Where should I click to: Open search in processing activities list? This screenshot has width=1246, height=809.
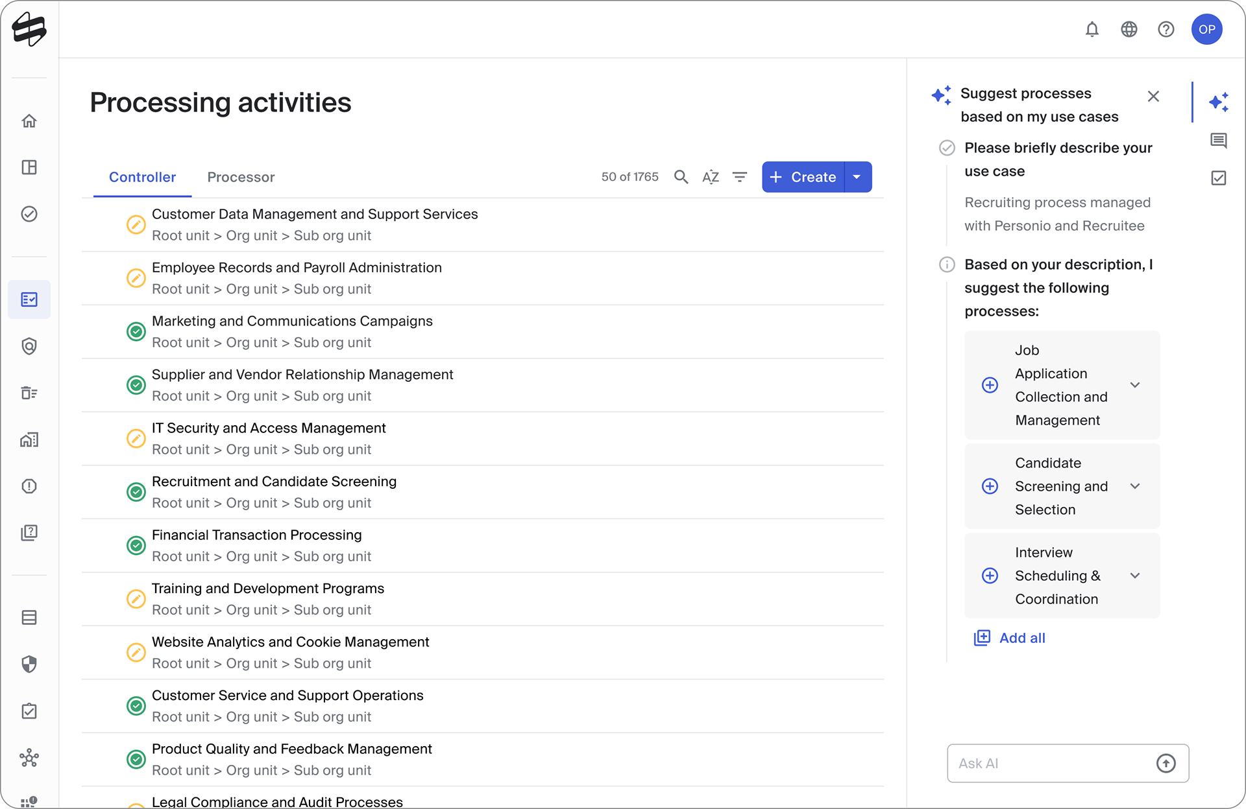[x=681, y=177]
